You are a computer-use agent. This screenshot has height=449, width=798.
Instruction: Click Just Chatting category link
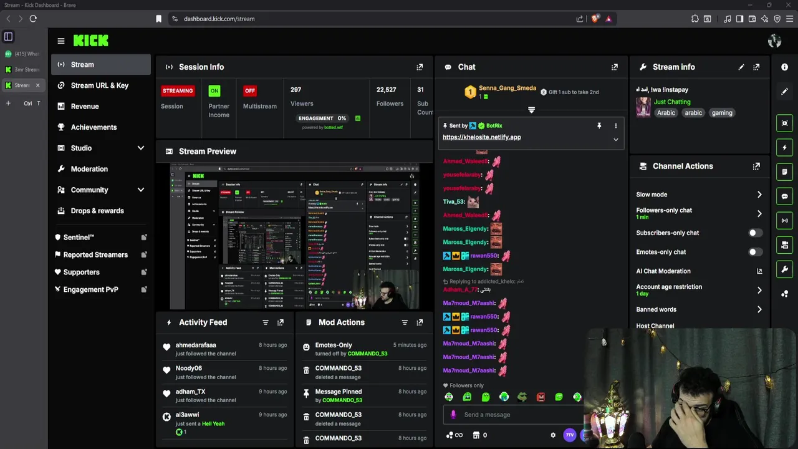672,102
